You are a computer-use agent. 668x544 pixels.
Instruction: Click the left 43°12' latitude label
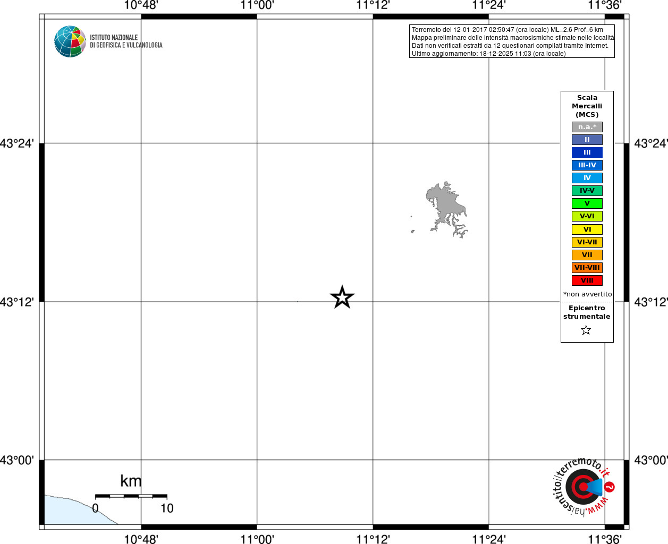point(17,302)
